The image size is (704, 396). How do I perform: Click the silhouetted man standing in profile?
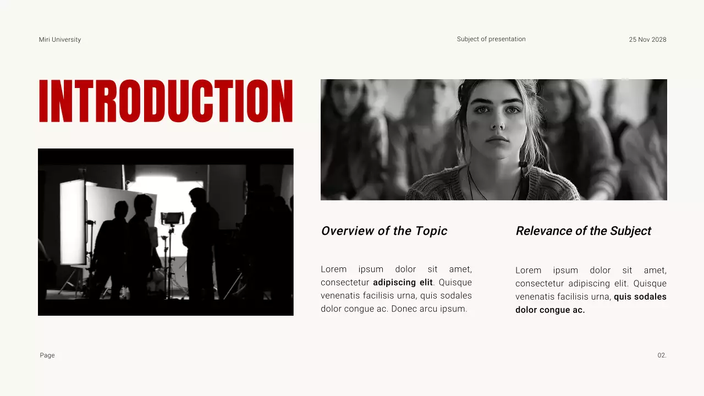201,242
